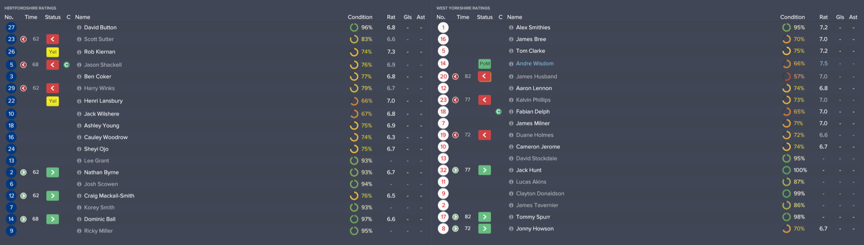The width and height of the screenshot is (864, 245).
Task: Click the captain badge next to Jason Shackell
Action: (x=67, y=65)
